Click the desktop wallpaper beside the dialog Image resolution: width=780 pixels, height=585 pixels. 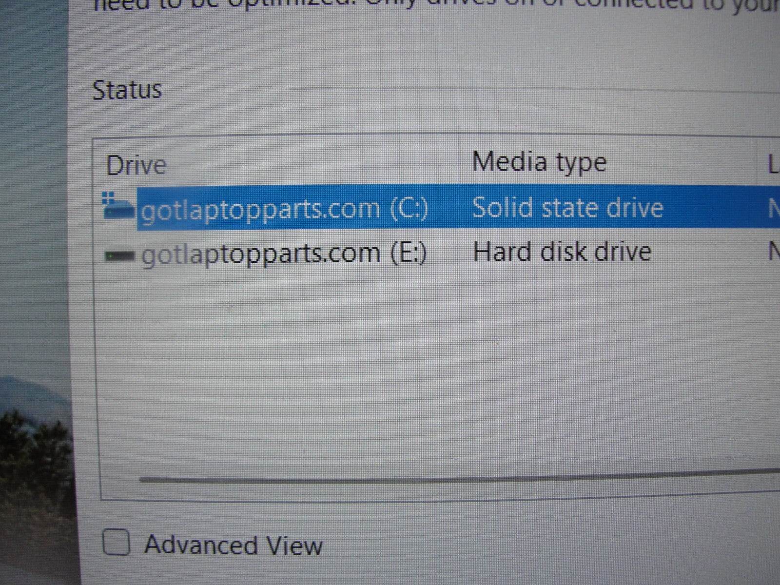click(x=34, y=244)
